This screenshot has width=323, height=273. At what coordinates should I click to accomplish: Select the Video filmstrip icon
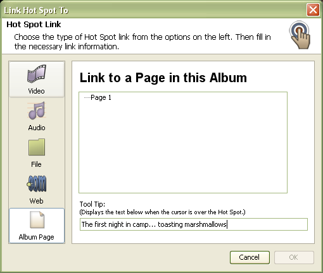click(x=37, y=73)
